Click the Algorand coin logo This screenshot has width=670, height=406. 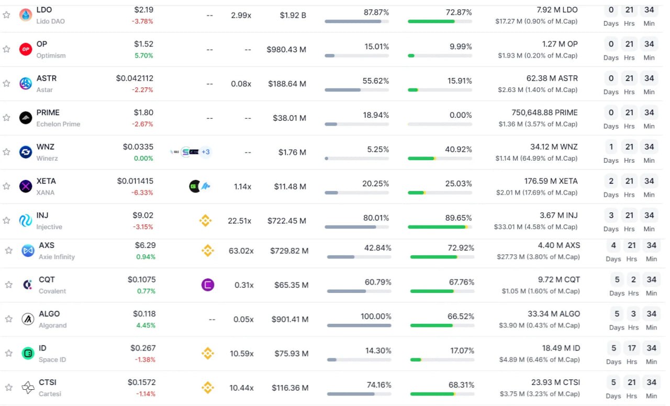click(x=28, y=319)
